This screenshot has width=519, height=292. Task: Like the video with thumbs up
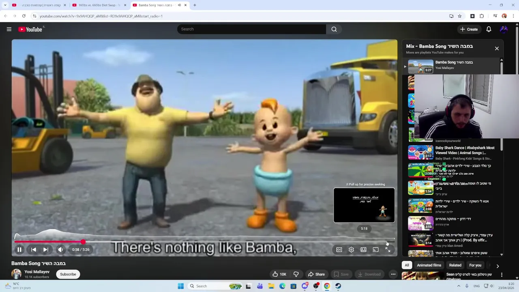pos(279,274)
